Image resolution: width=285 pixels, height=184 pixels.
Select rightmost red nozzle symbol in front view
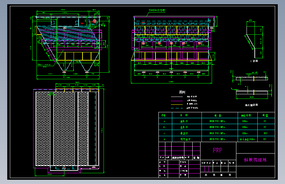(199, 43)
